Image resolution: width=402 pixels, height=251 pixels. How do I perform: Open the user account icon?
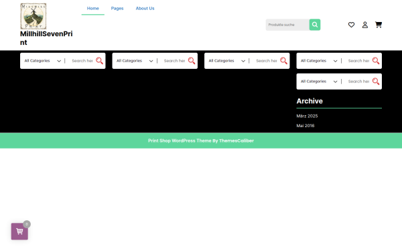click(x=365, y=25)
